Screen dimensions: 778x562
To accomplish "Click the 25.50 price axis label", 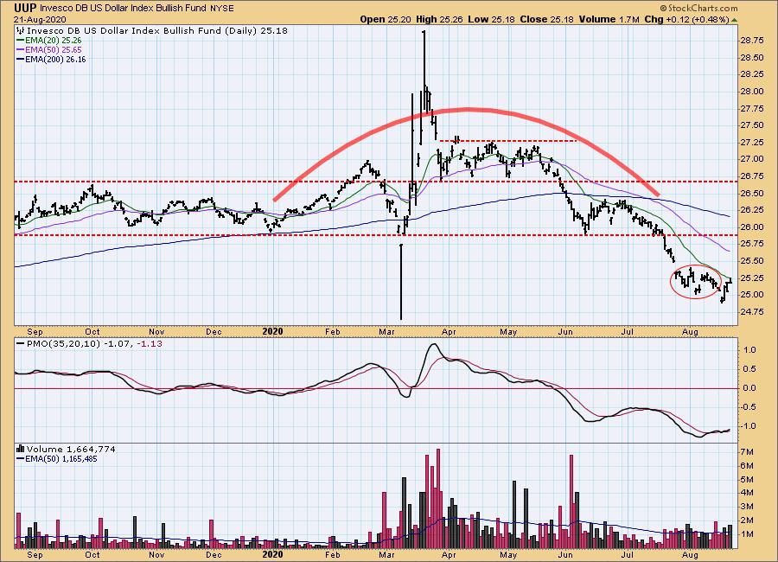I will pyautogui.click(x=752, y=260).
